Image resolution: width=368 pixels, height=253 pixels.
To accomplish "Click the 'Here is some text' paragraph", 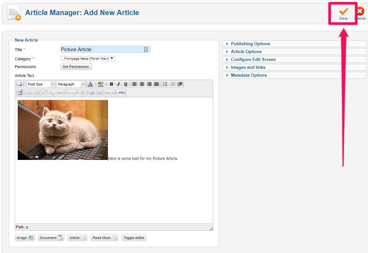I will 143,159.
